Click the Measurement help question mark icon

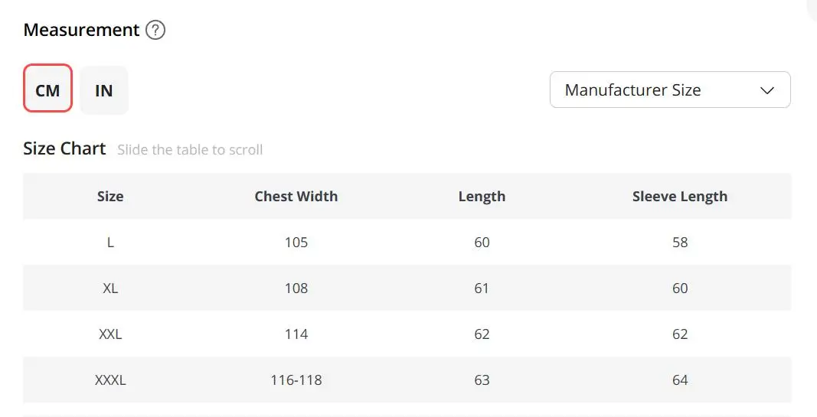[155, 30]
